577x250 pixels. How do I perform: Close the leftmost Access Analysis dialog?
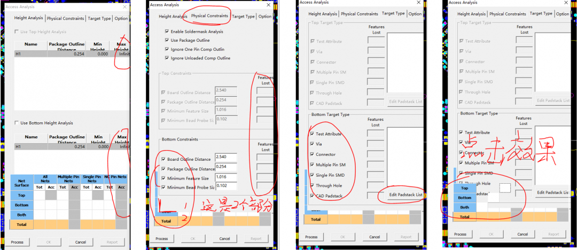pos(125,6)
